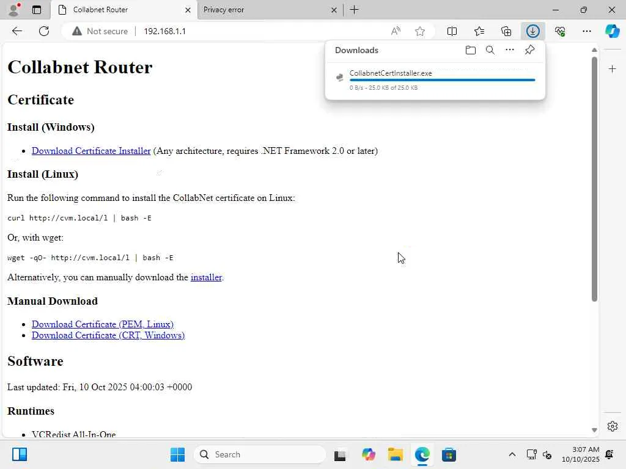This screenshot has height=469, width=626.
Task: Go back using the browser back arrow
Action: (17, 31)
